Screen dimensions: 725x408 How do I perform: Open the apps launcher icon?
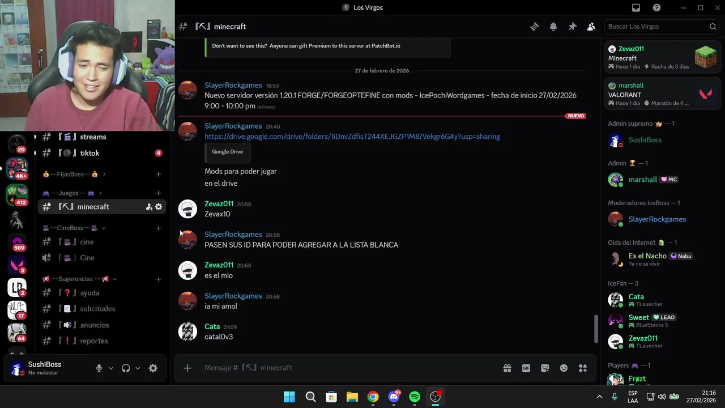(583, 368)
